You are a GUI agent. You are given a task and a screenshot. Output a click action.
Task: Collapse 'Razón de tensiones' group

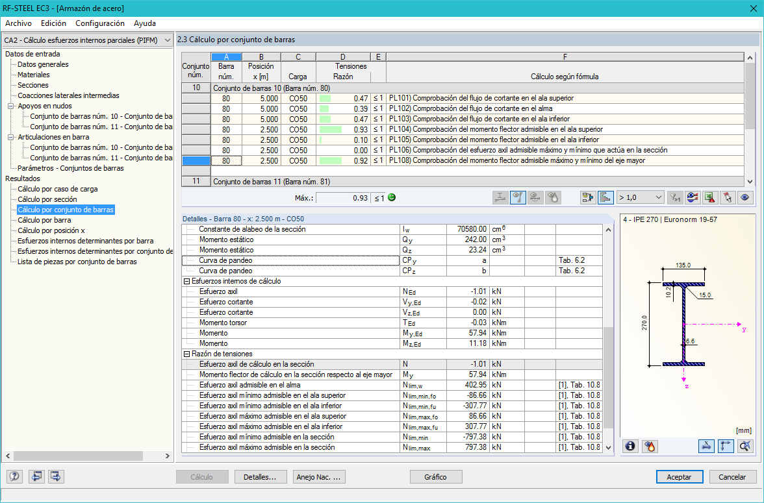click(x=186, y=354)
